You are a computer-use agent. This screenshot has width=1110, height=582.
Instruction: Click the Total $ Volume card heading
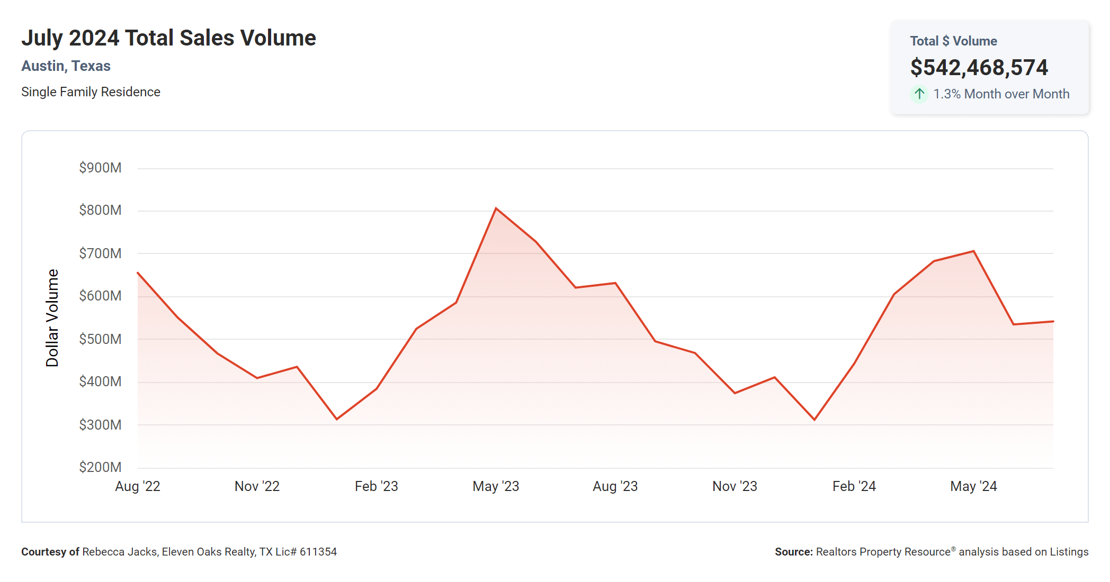tap(953, 41)
